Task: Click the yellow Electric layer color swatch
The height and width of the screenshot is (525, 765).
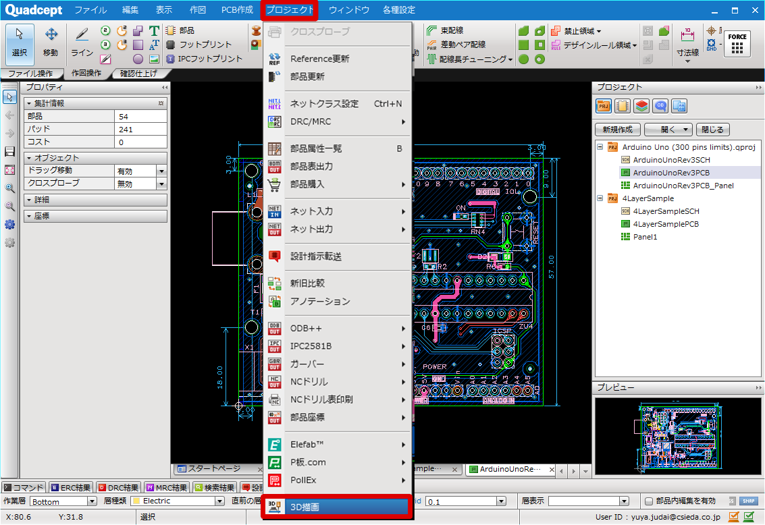Action: [136, 501]
